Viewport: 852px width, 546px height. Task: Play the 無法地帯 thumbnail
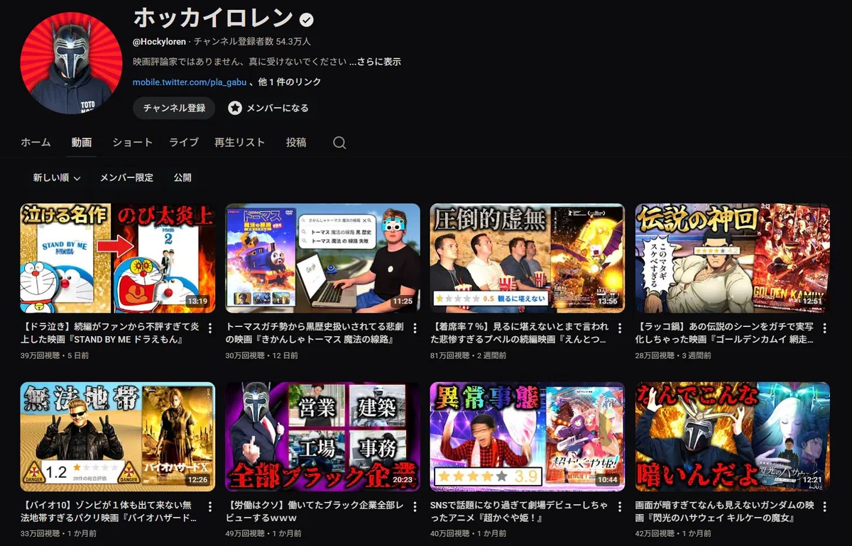[118, 437]
